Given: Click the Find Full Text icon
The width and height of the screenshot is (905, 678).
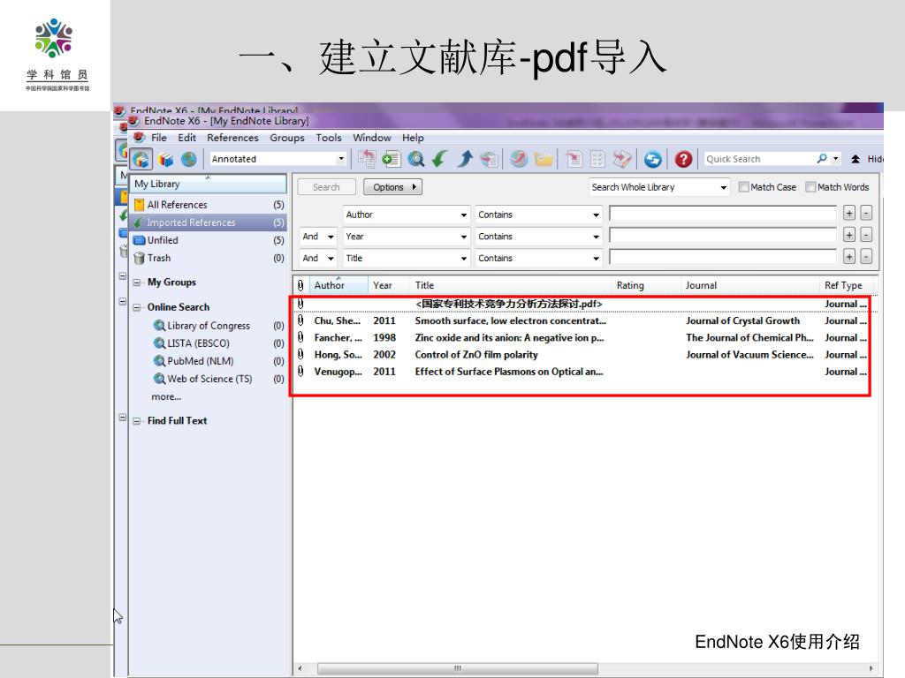Looking at the screenshot, I should (x=489, y=159).
